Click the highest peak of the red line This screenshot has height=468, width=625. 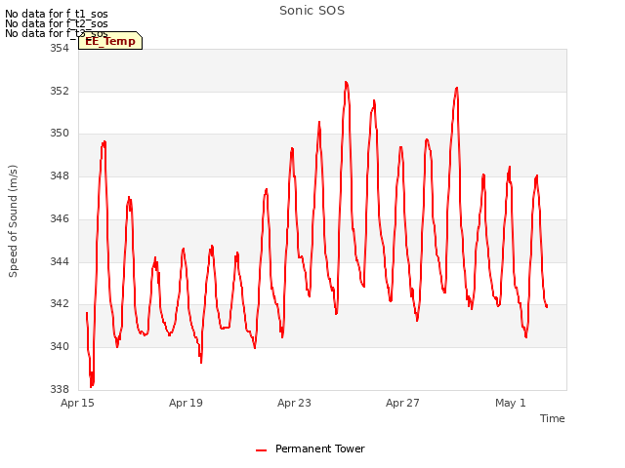[346, 82]
